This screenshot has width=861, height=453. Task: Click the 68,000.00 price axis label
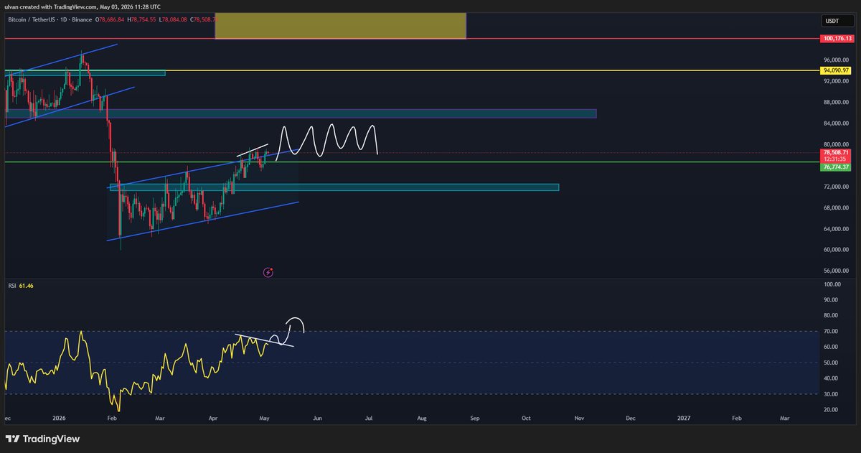(836, 208)
